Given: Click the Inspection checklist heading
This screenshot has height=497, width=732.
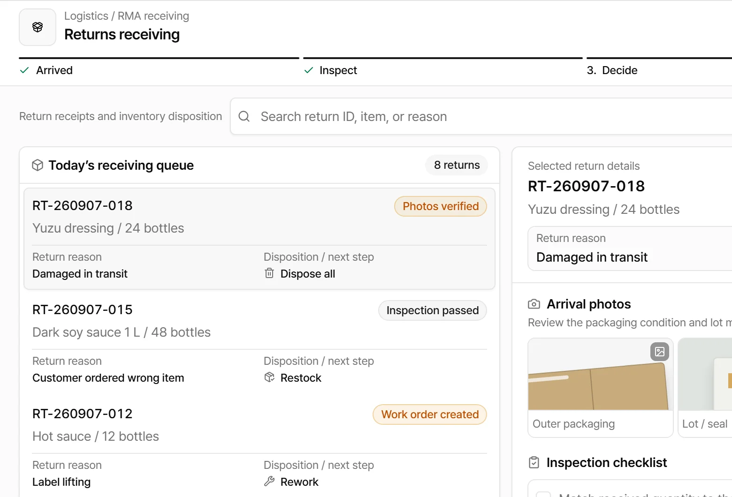Looking at the screenshot, I should click(x=607, y=462).
